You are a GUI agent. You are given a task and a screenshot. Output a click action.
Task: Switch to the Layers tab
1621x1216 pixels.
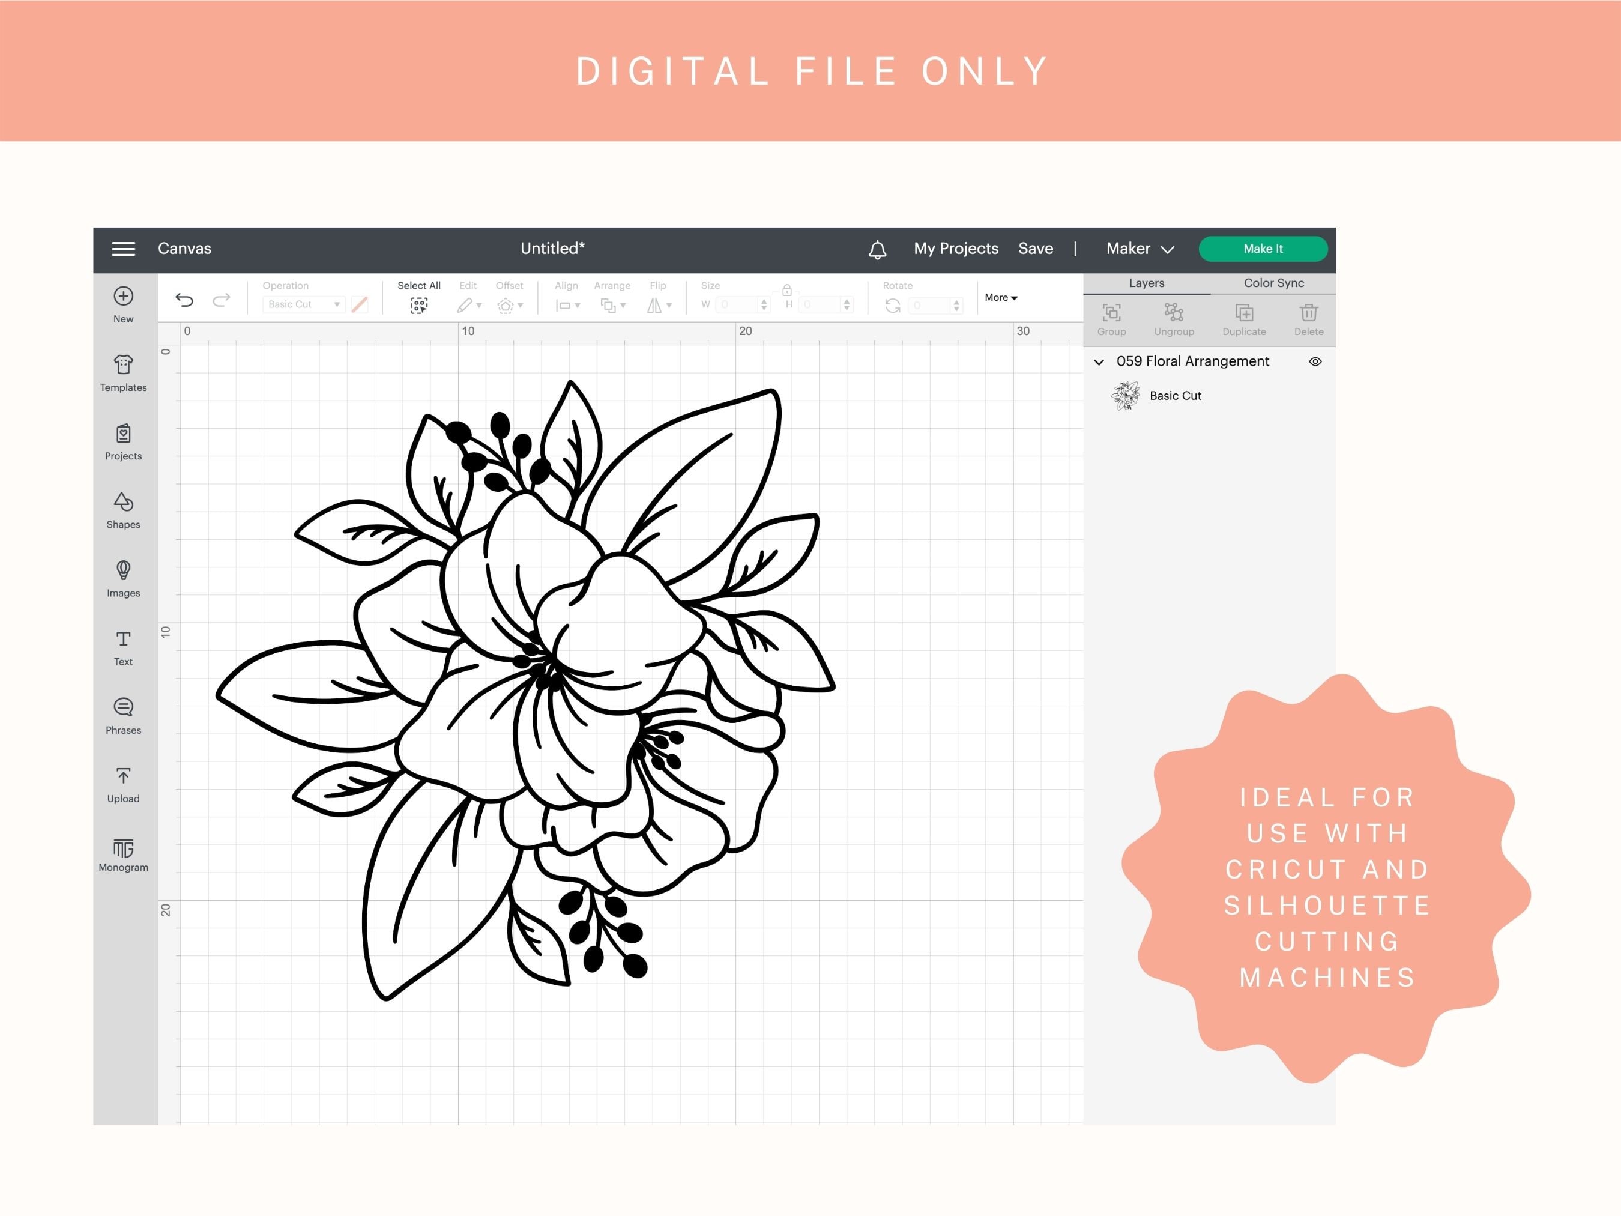[x=1146, y=283]
